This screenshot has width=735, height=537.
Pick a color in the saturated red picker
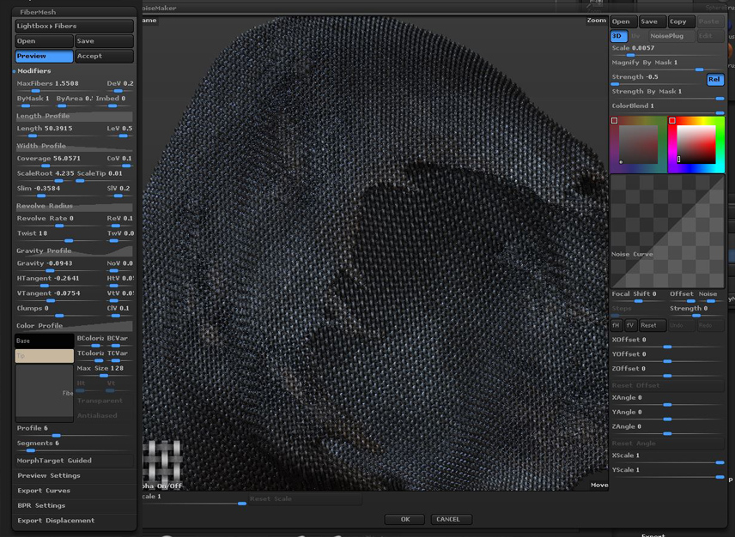(x=696, y=144)
